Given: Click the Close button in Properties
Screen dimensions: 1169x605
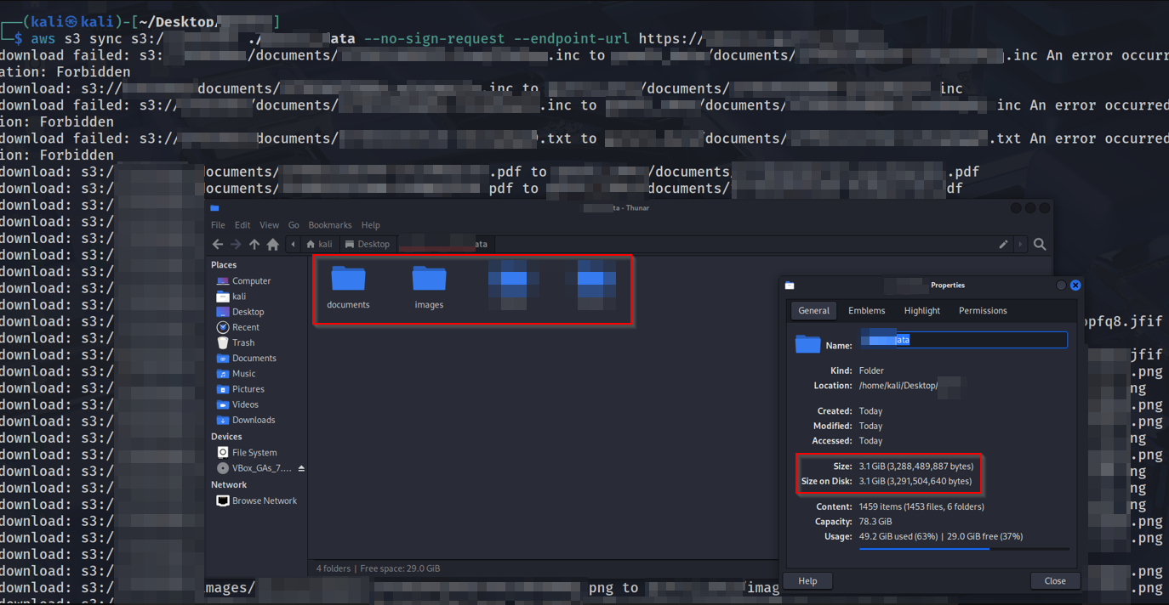Looking at the screenshot, I should click(1055, 581).
